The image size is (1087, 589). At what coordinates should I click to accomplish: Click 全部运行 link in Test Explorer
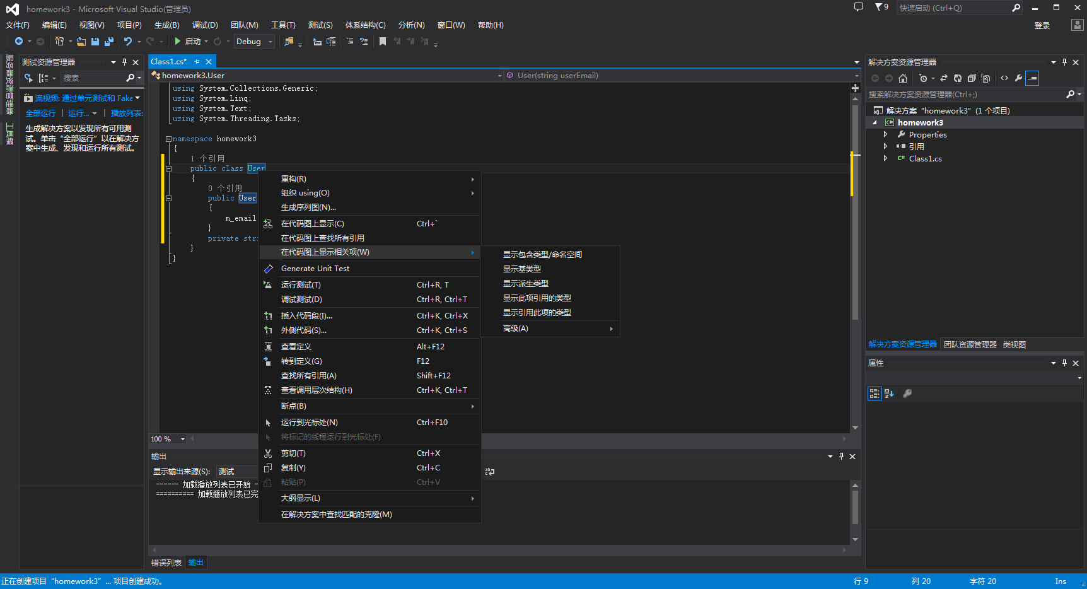coord(40,114)
